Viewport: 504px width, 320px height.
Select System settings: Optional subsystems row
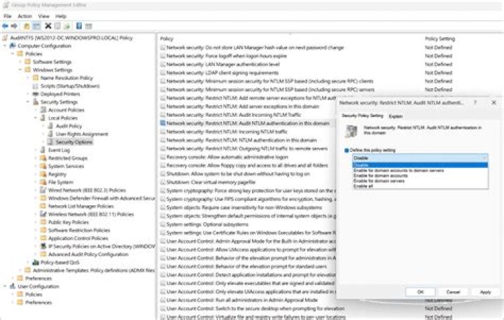[x=207, y=224]
